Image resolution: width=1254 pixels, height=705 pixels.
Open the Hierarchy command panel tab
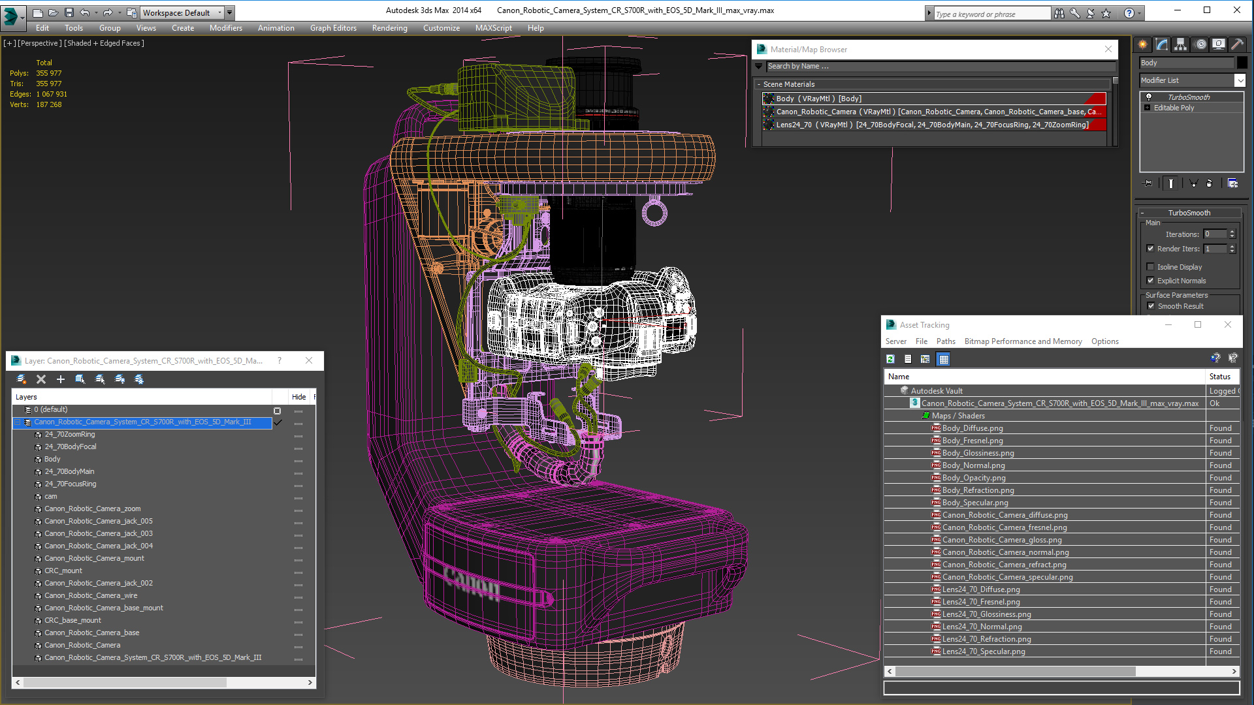point(1180,44)
